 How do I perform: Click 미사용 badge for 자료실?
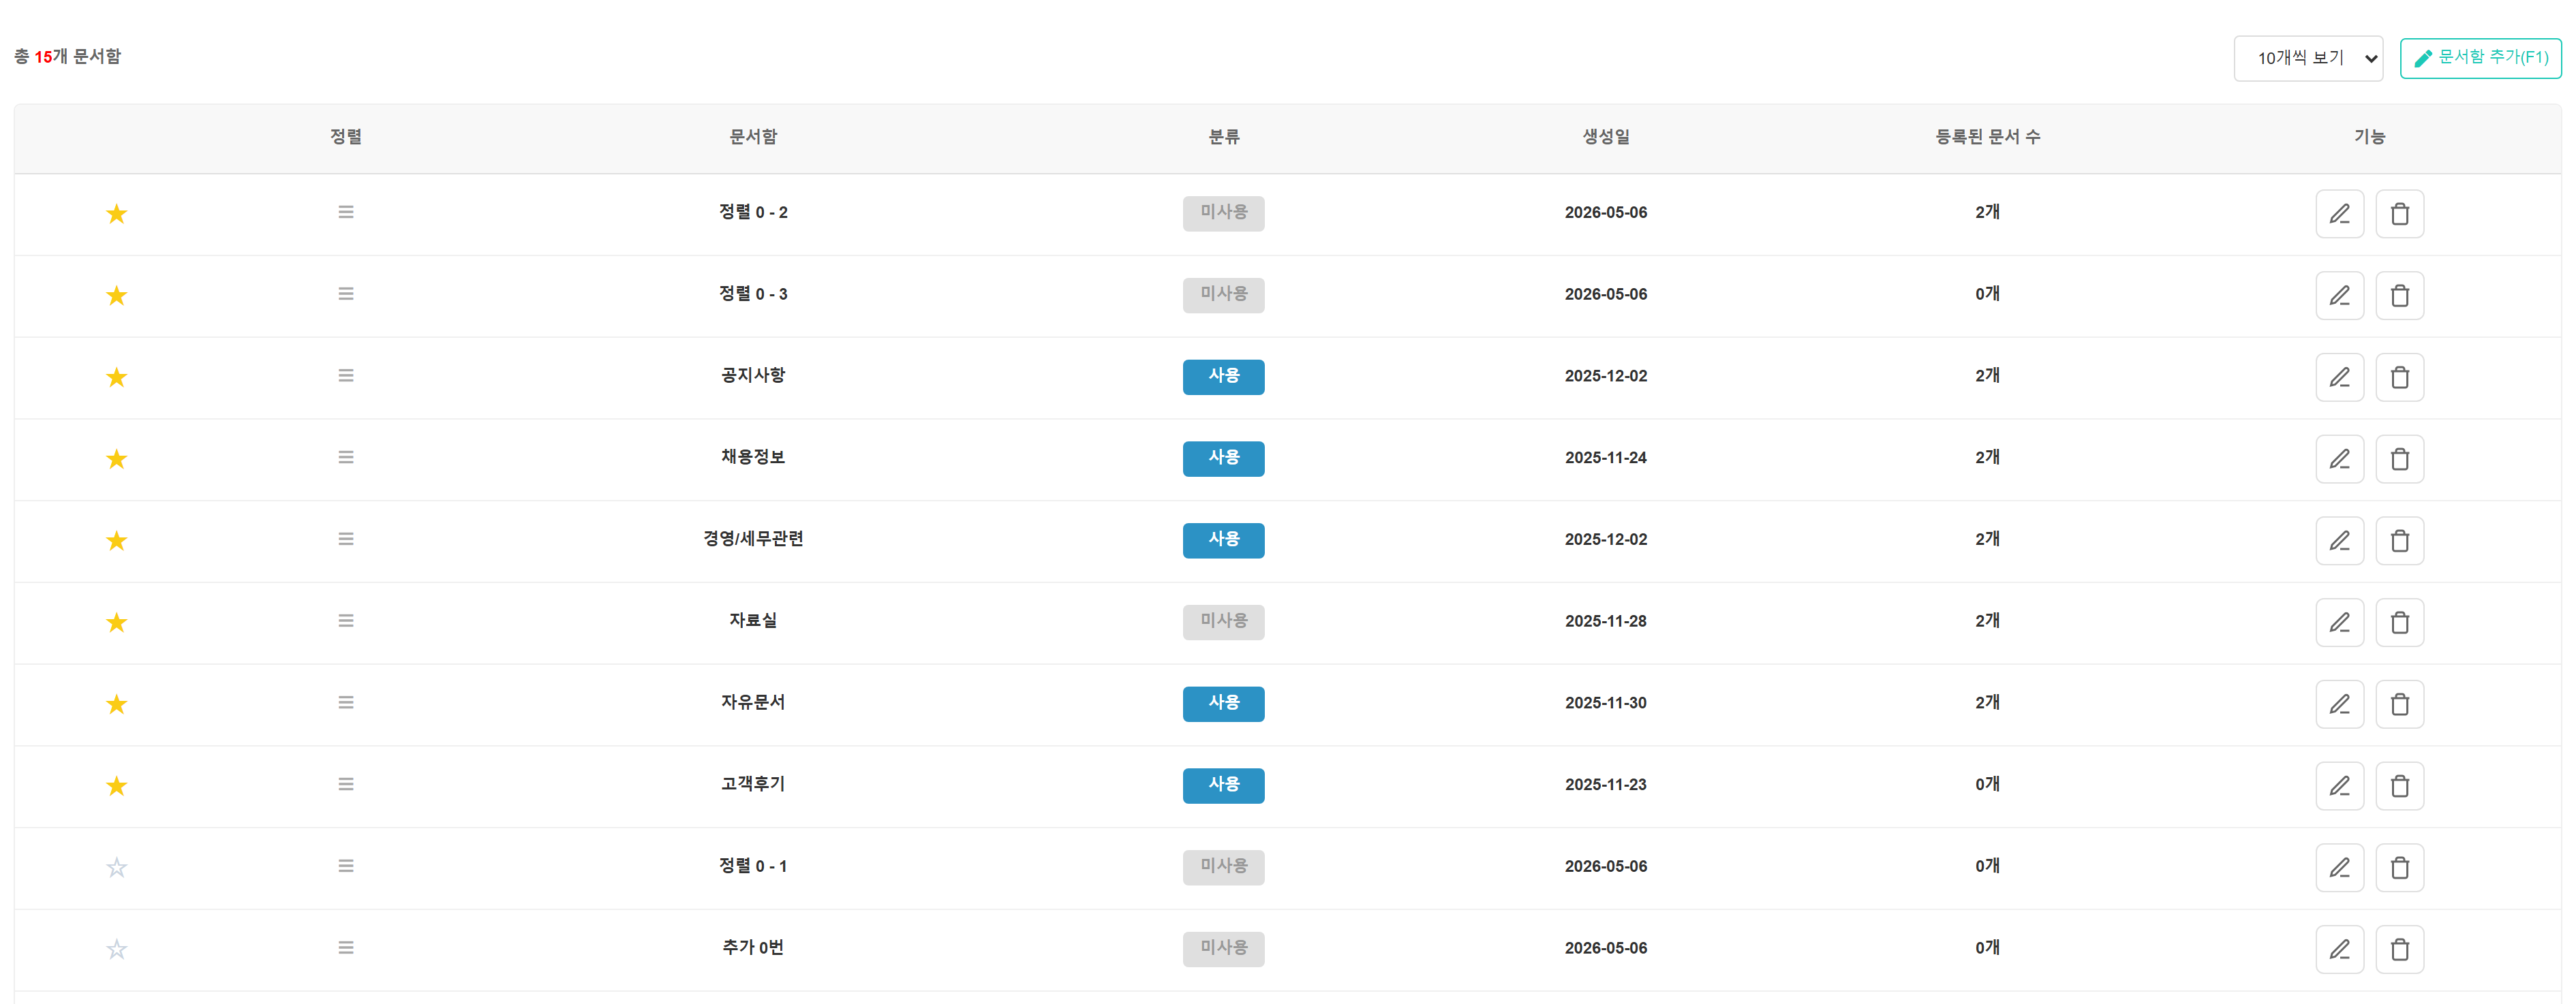click(x=1223, y=621)
